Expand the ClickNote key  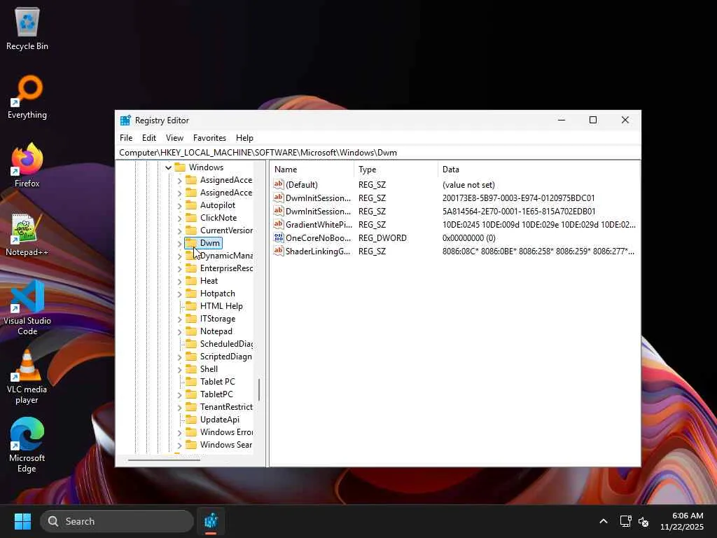179,219
